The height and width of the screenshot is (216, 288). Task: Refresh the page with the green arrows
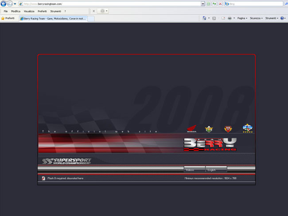(x=214, y=4)
